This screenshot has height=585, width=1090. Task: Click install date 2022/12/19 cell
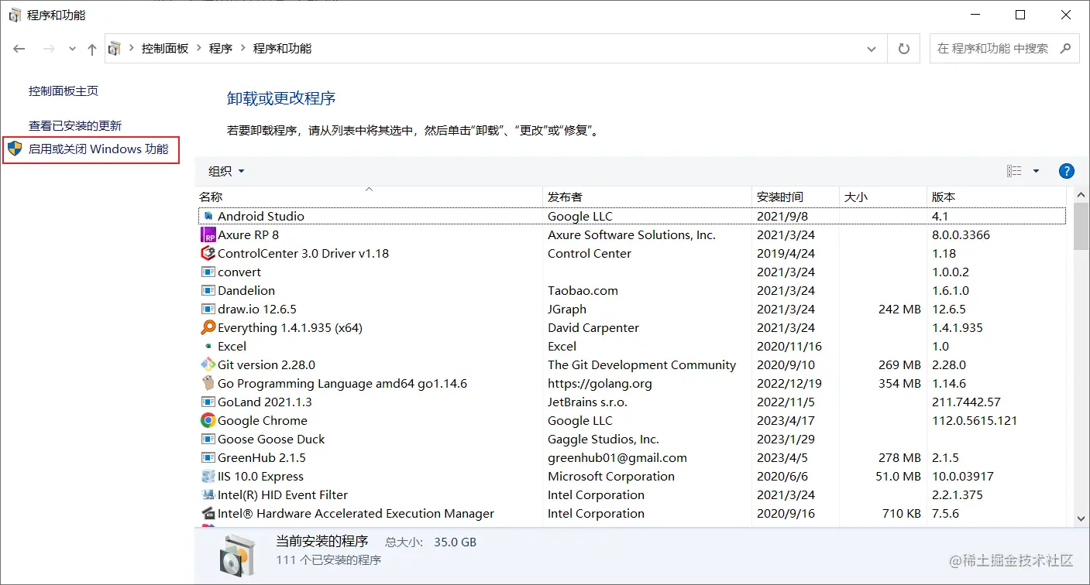point(789,384)
